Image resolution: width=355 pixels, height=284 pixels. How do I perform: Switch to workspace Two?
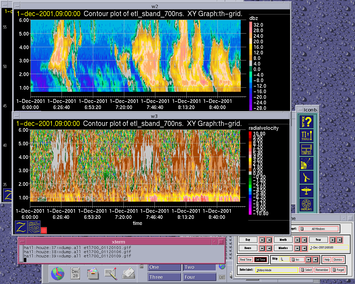[x=199, y=267]
